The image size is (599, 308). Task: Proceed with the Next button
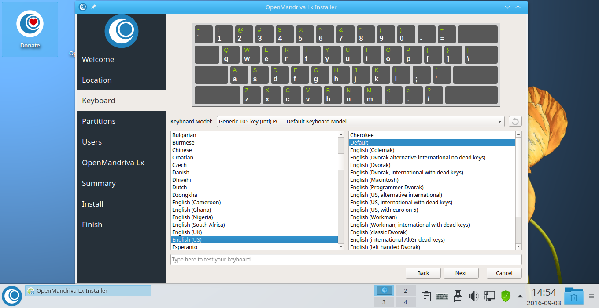click(461, 273)
